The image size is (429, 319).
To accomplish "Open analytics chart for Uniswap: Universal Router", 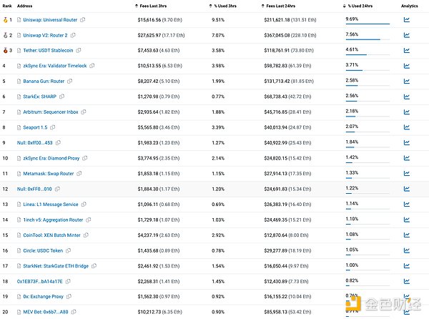I will [406, 19].
